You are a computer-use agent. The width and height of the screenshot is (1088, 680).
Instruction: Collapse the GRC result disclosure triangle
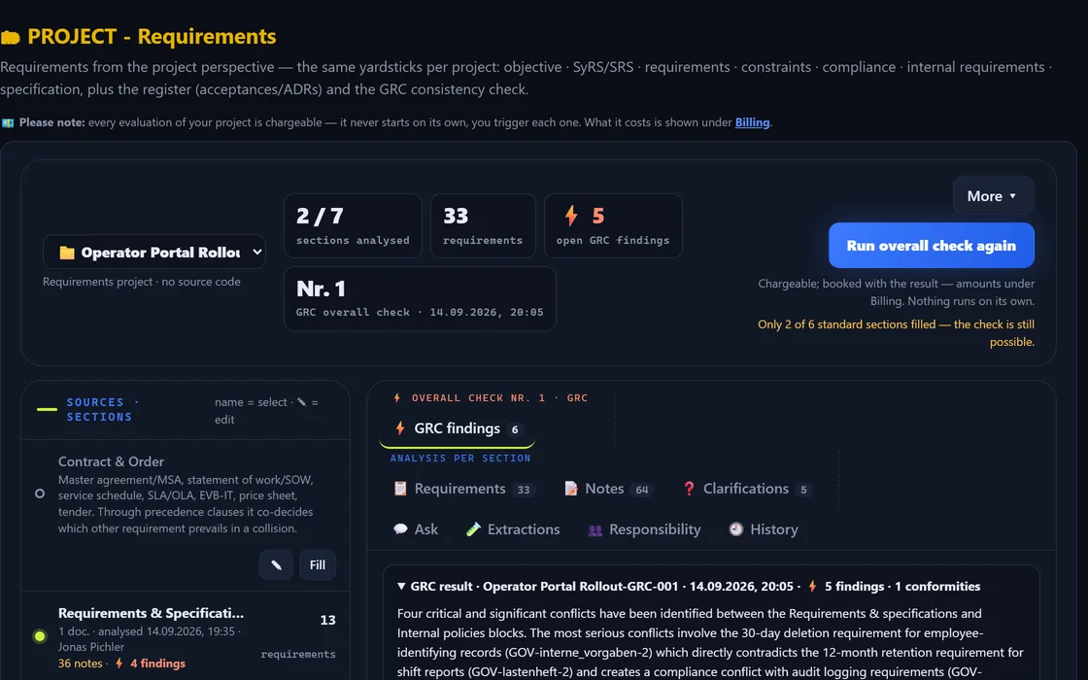[401, 587]
